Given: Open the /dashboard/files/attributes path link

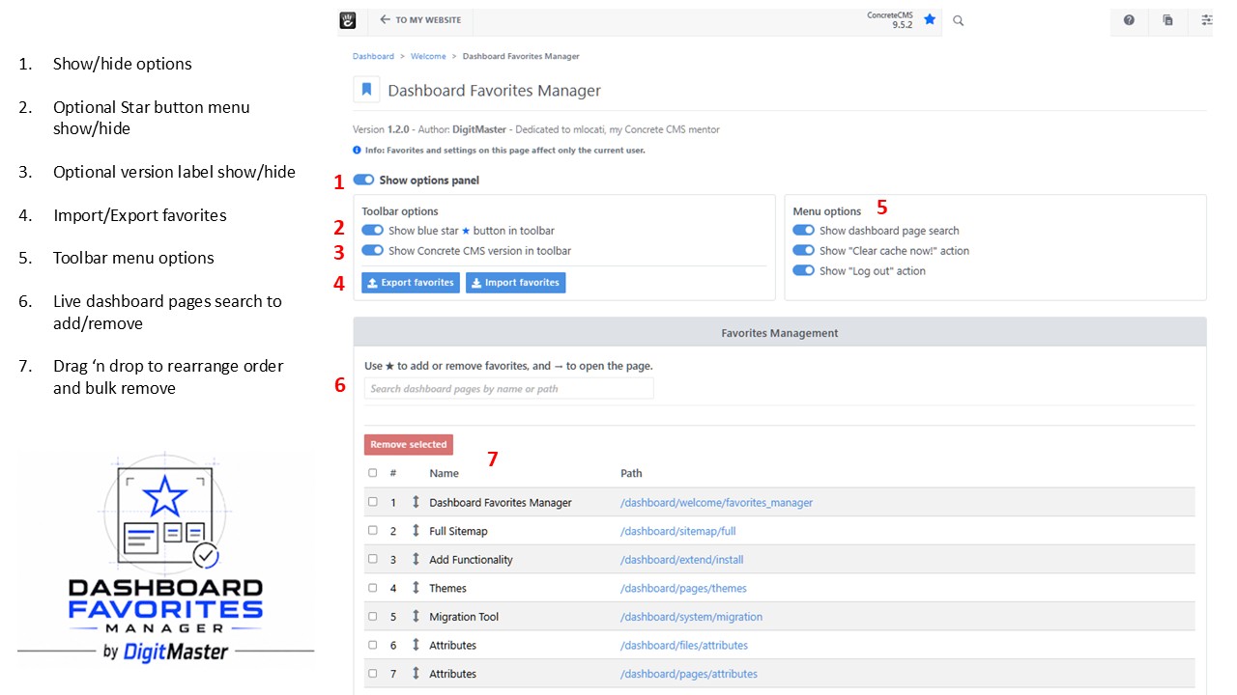Looking at the screenshot, I should click(x=684, y=645).
